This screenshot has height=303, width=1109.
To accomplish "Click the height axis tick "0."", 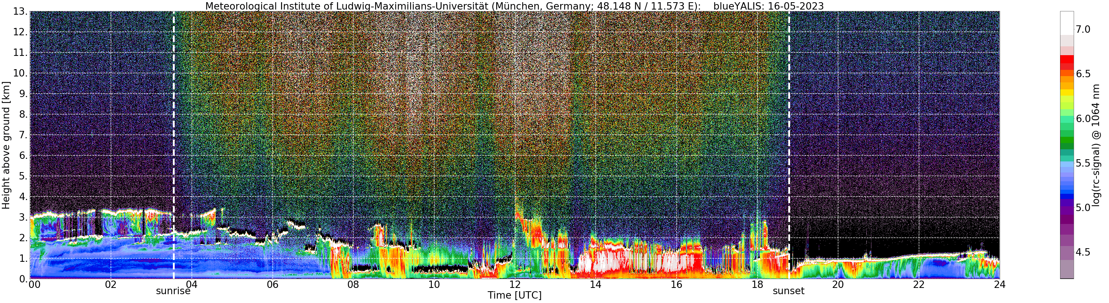I will click(23, 279).
